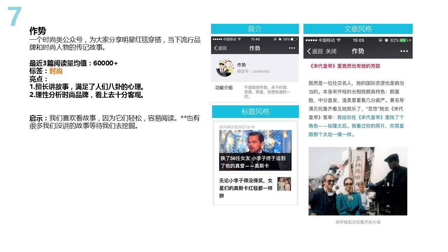The width and height of the screenshot is (448, 252).
Task: Click the 启示 paragraph heading
Action: click(x=39, y=118)
